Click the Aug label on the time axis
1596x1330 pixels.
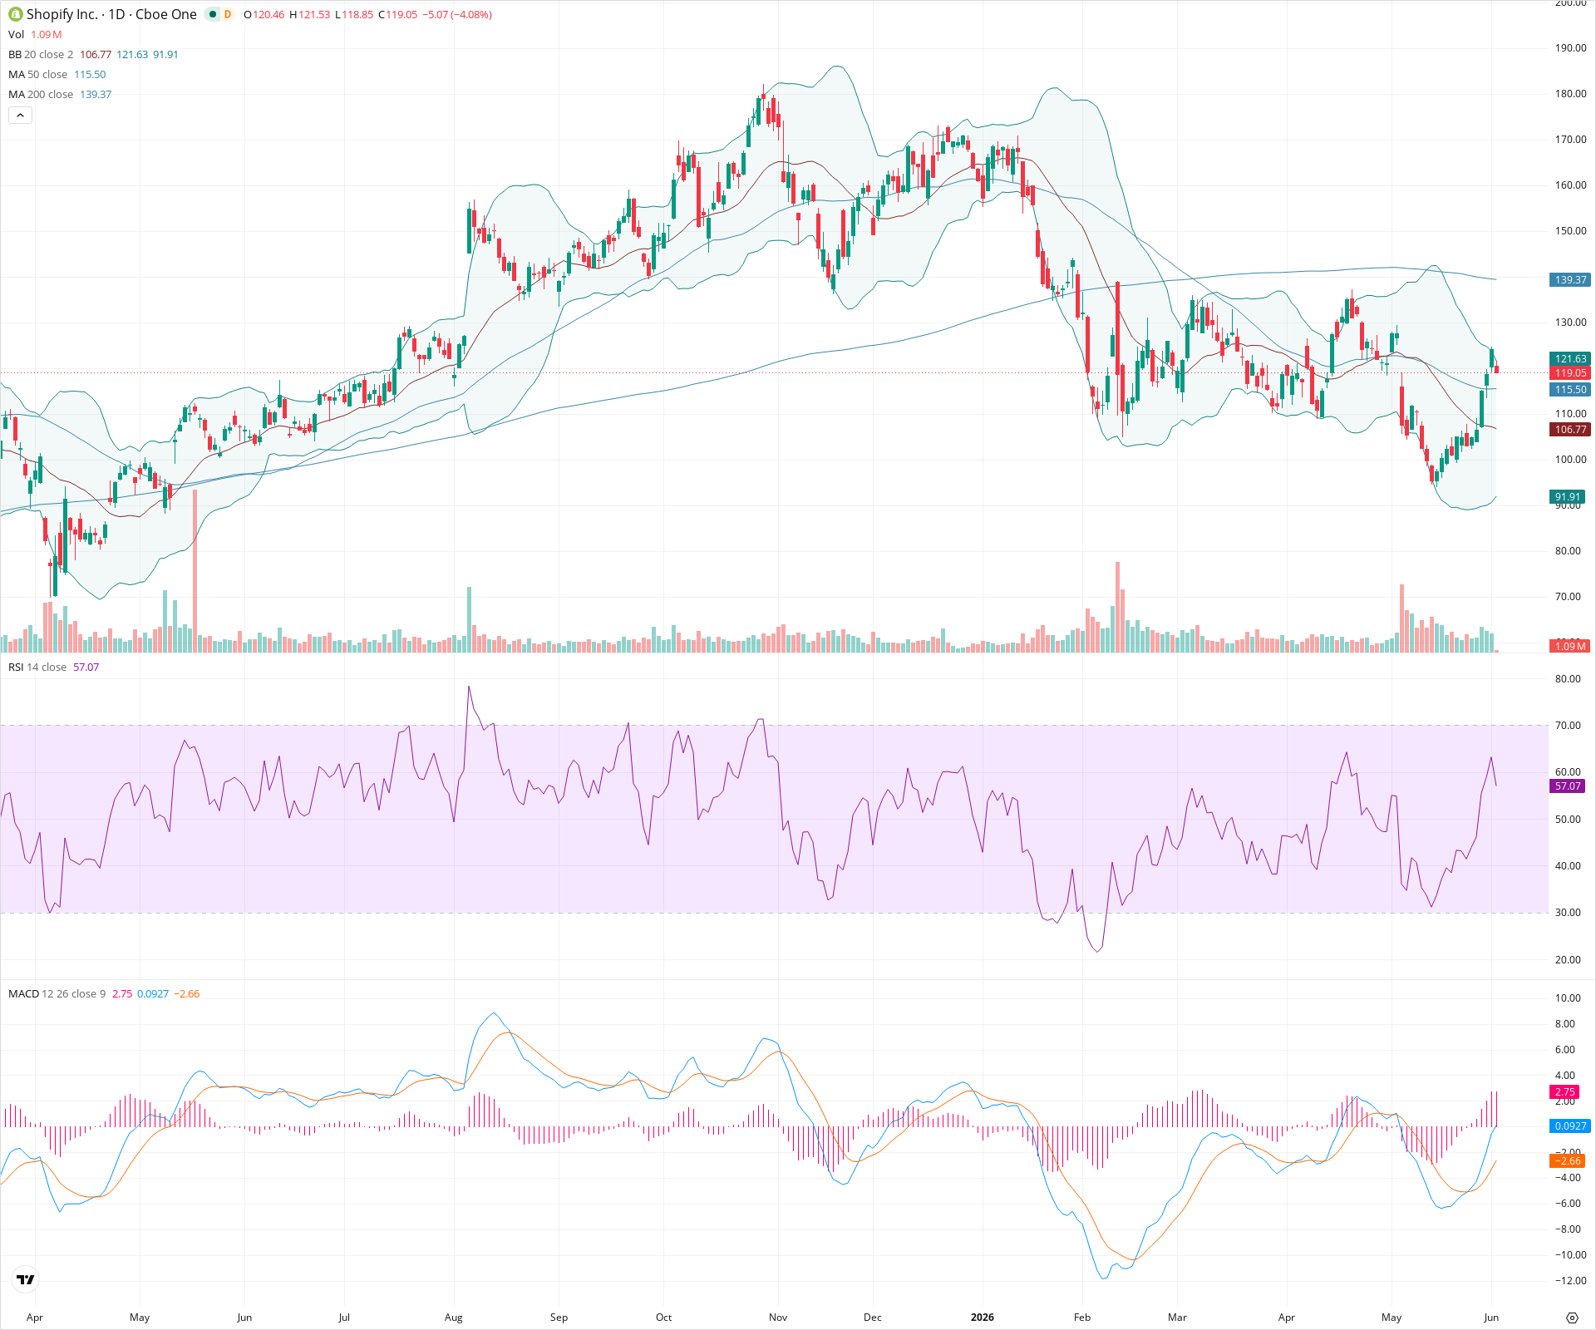(x=454, y=1318)
